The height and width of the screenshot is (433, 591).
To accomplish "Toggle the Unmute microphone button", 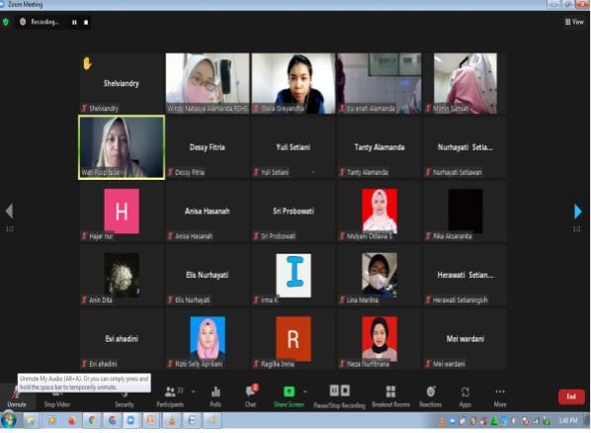I will 16,396.
